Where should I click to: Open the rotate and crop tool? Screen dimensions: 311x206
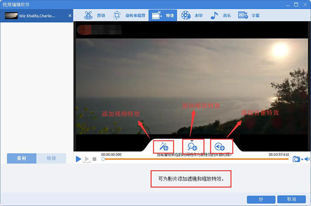[x=129, y=15]
